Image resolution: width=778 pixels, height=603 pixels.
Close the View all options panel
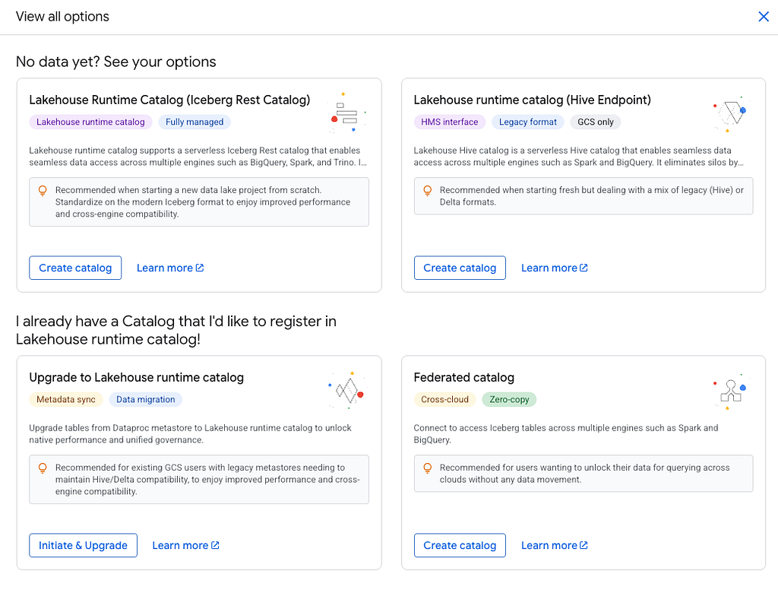[764, 17]
